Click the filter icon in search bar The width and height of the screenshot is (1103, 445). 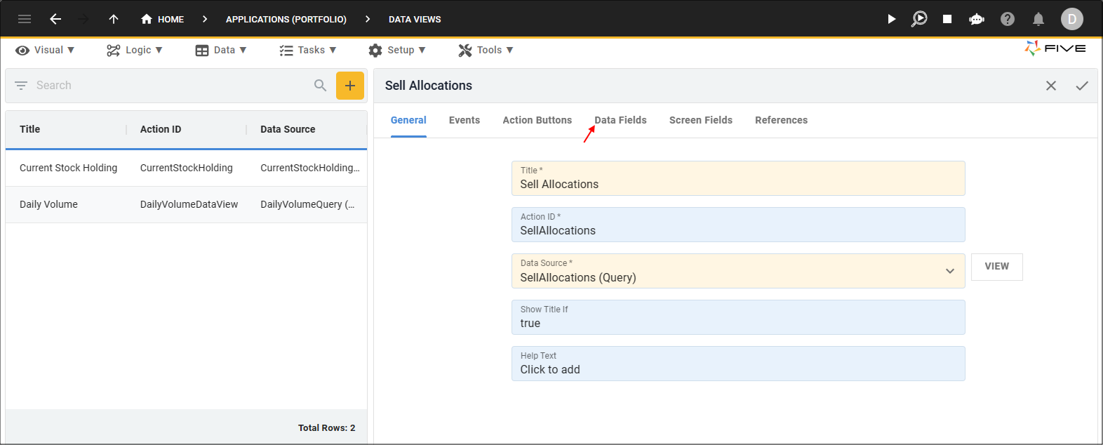[21, 85]
